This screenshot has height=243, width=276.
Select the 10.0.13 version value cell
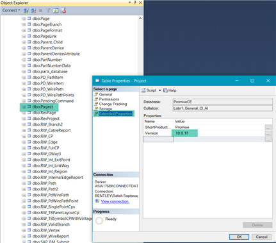(x=219, y=133)
